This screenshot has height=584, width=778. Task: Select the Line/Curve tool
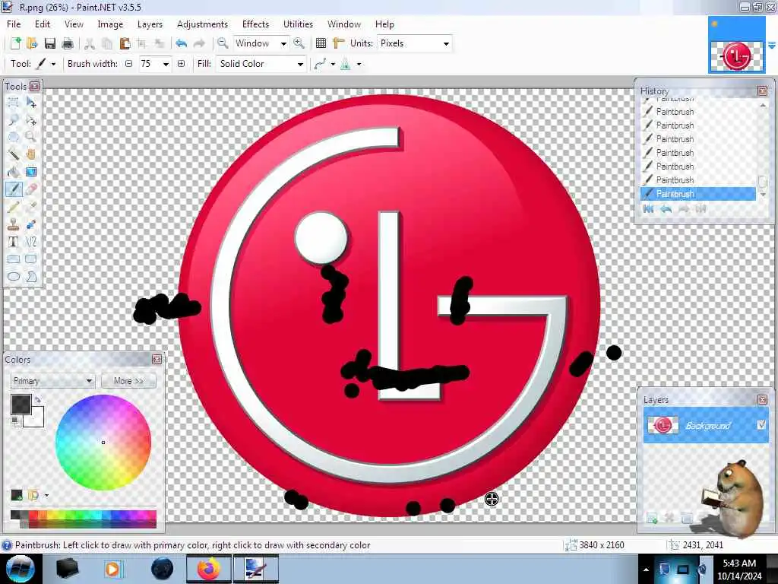point(30,242)
